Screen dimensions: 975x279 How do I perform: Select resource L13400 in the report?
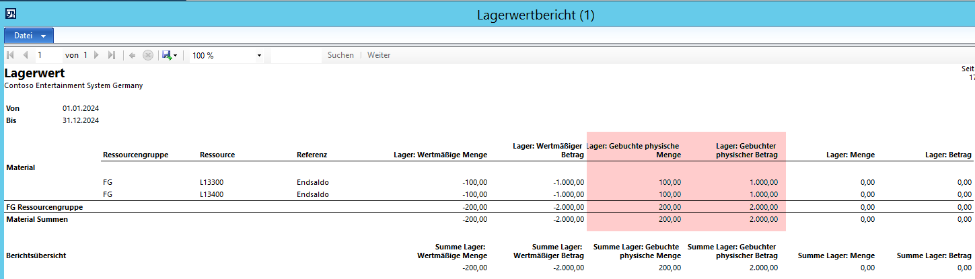click(x=211, y=194)
